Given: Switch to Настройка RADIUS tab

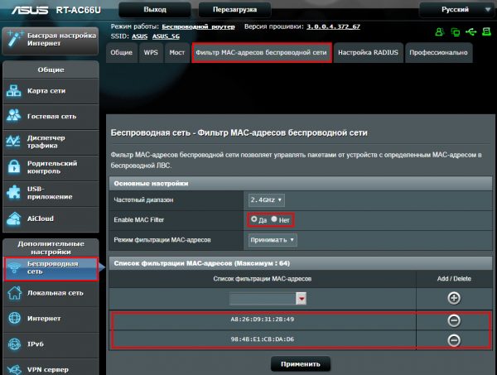Looking at the screenshot, I should (x=369, y=52).
